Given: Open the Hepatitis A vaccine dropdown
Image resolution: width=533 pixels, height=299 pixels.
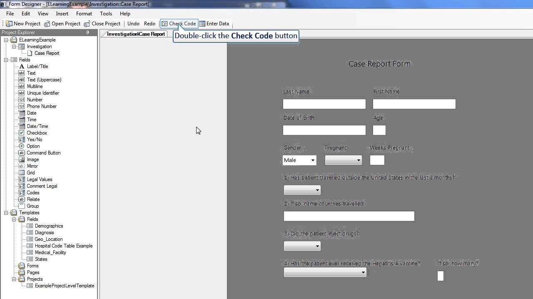Looking at the screenshot, I should coord(363,272).
